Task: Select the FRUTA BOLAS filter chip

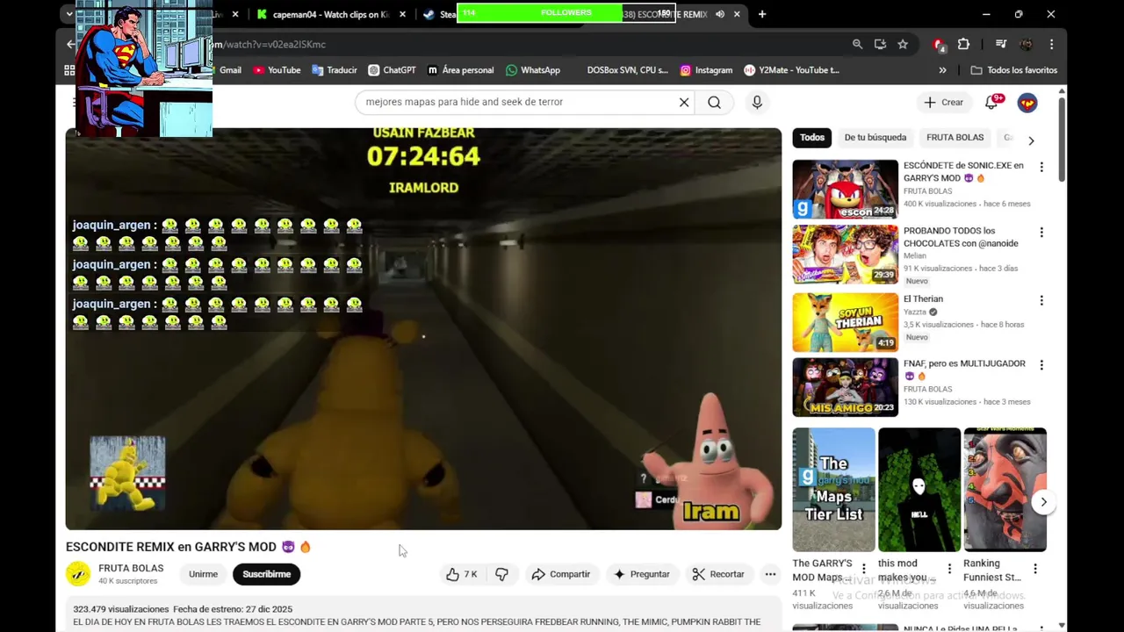Action: (x=955, y=138)
